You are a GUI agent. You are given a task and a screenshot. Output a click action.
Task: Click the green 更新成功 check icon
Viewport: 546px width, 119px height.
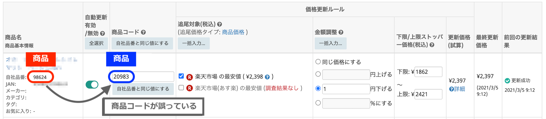click(507, 81)
